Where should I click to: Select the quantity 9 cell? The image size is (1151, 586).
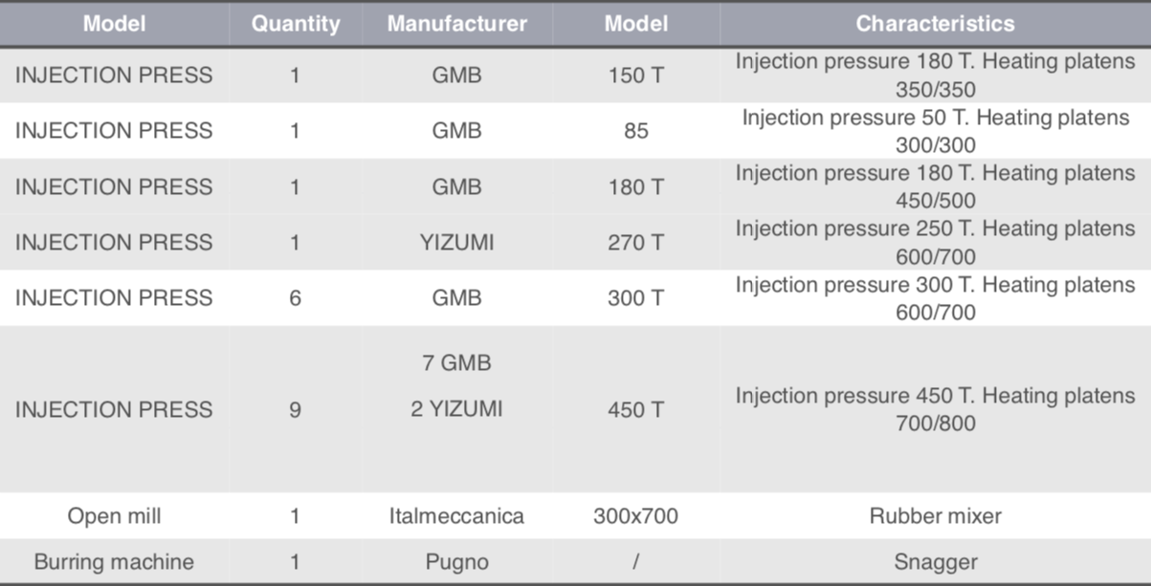(295, 410)
